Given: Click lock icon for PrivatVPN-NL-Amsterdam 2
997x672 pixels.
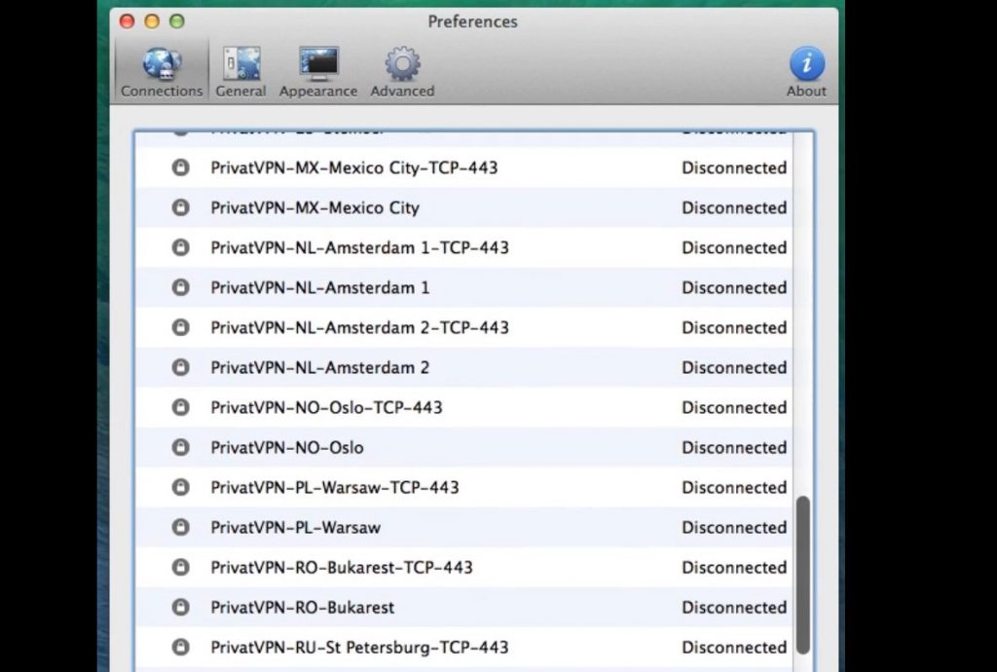Looking at the screenshot, I should 180,367.
